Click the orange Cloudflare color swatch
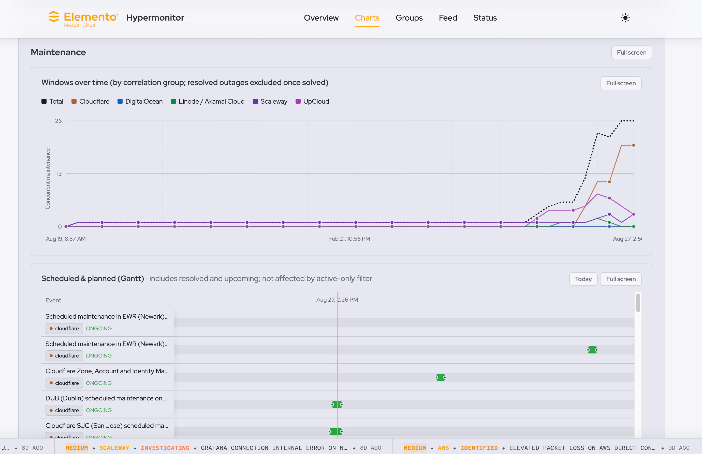Image resolution: width=702 pixels, height=454 pixels. point(74,101)
